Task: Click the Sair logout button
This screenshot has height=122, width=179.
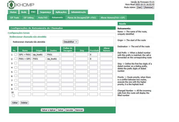Action: pyautogui.click(x=139, y=7)
